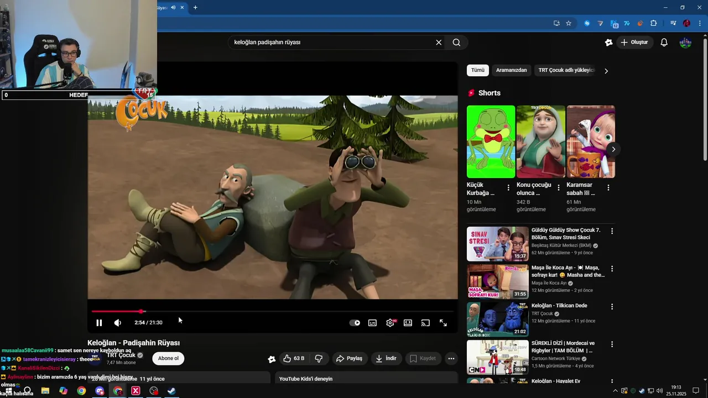Bookmark this page with the star icon

pos(569,23)
